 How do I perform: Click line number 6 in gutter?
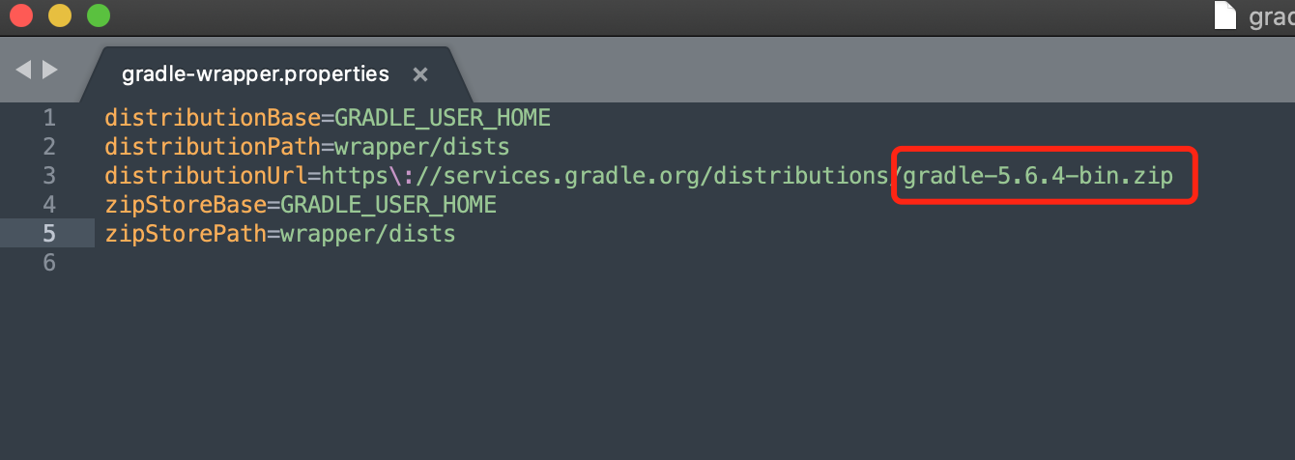tap(49, 263)
